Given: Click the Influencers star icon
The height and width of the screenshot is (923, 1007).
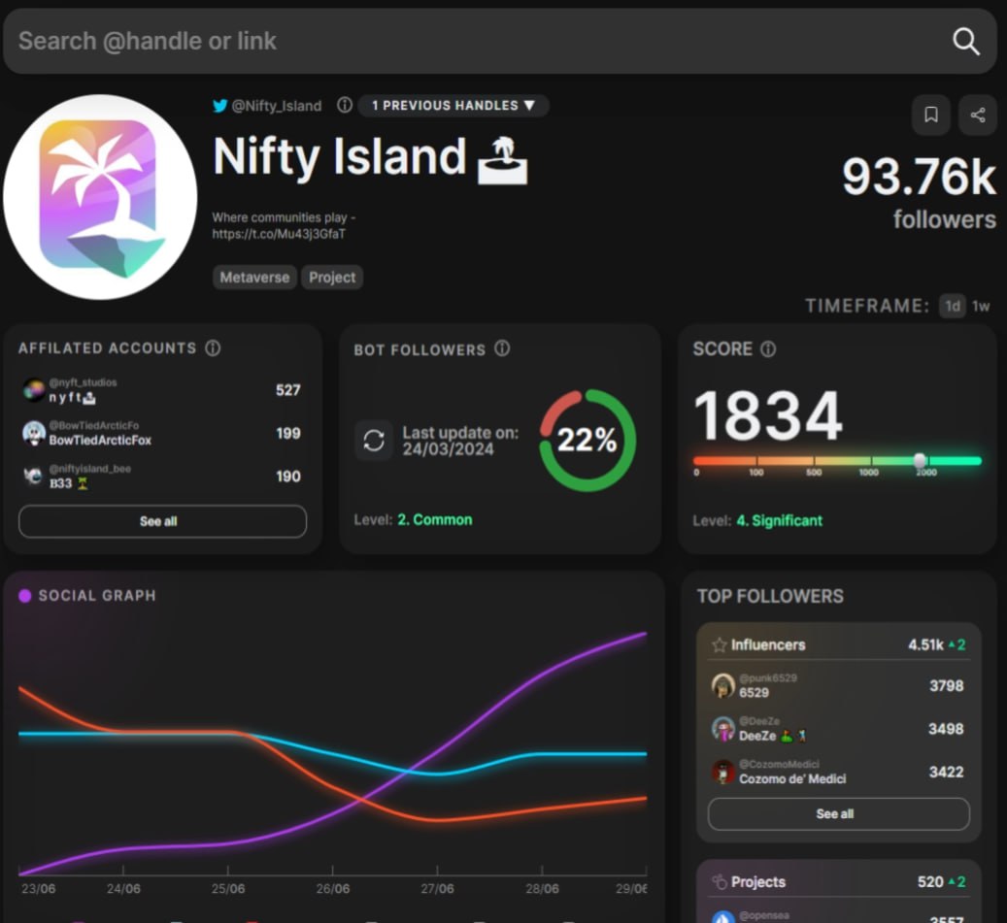Looking at the screenshot, I should tap(720, 644).
